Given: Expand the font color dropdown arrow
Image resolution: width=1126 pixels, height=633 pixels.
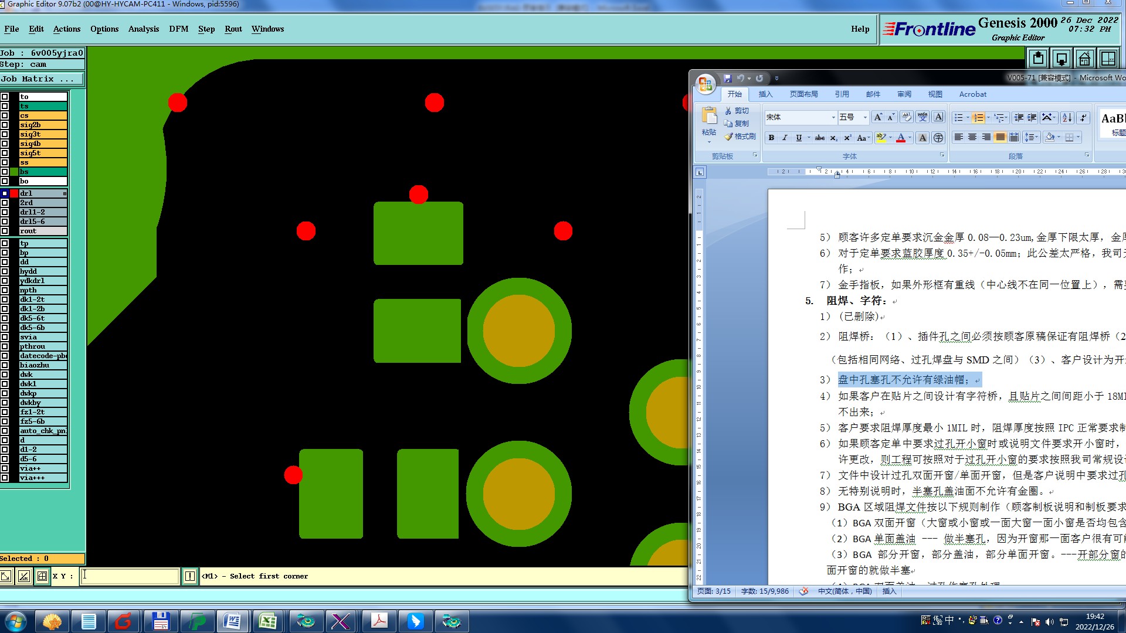Looking at the screenshot, I should (x=910, y=138).
